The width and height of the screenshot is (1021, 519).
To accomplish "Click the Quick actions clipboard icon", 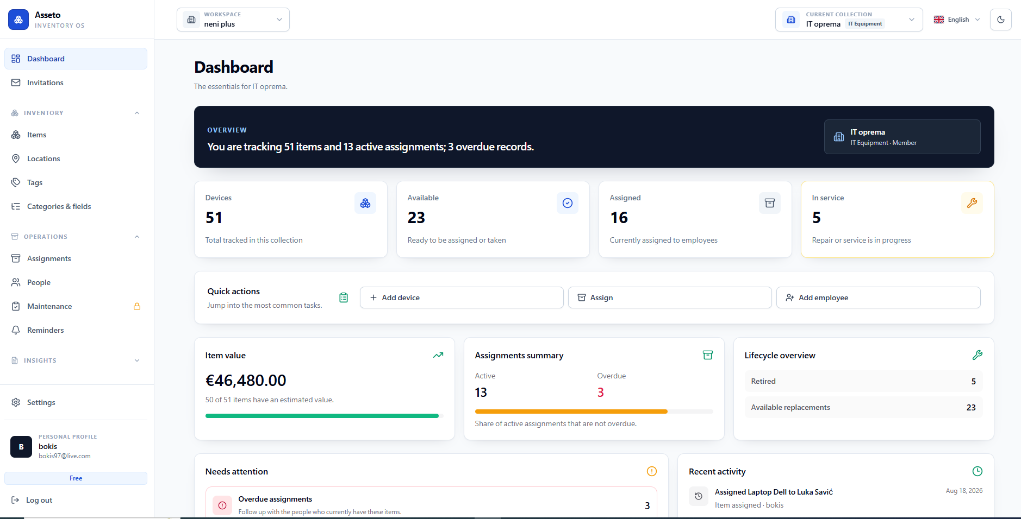I will pyautogui.click(x=344, y=298).
